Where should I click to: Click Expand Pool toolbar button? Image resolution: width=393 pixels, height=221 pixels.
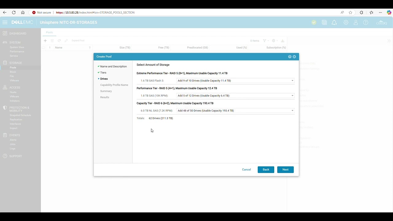78,41
